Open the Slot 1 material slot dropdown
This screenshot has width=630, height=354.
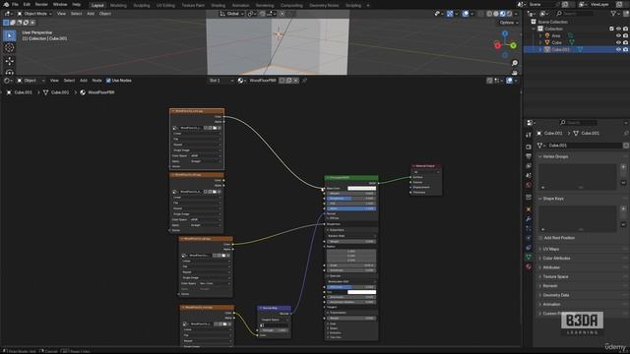tap(220, 81)
